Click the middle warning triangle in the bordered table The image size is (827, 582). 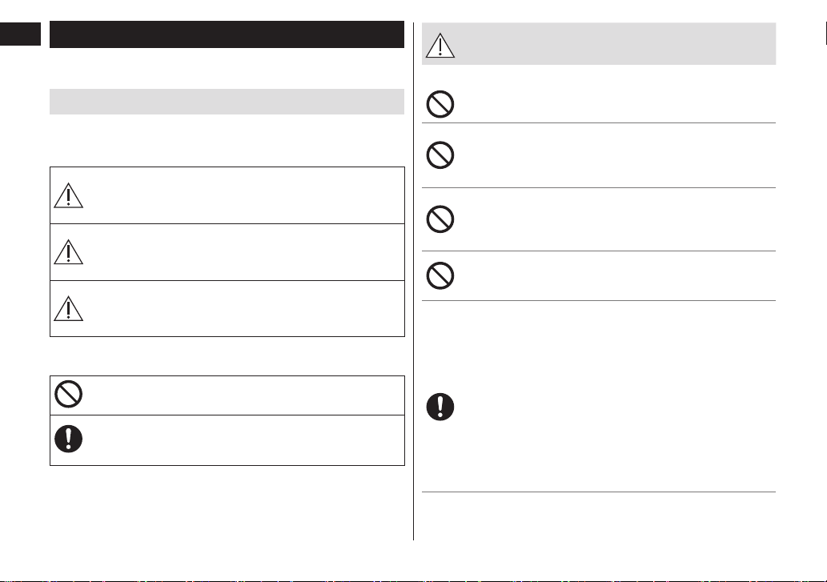pyautogui.click(x=69, y=252)
